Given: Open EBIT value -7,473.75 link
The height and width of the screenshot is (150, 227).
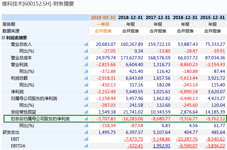Looking at the screenshot, I should [133, 139].
